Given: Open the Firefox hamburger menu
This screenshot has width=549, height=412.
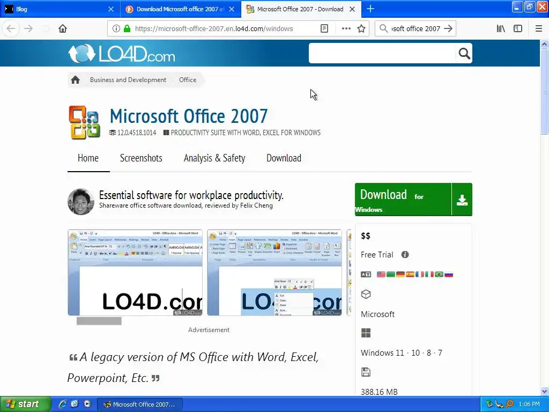Looking at the screenshot, I should coord(538,28).
